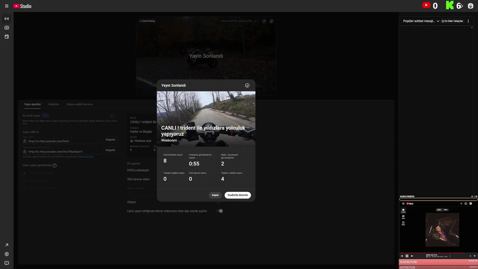The image size is (478, 269).
Task: Click the CANLI ! trident stream title in dialog
Action: [203, 131]
